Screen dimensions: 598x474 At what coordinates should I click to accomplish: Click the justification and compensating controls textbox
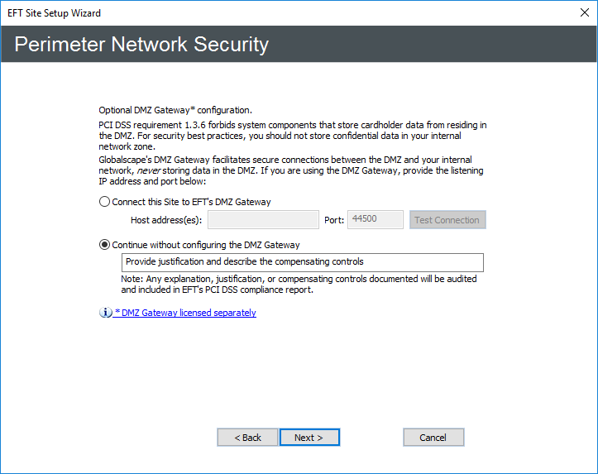click(x=302, y=262)
